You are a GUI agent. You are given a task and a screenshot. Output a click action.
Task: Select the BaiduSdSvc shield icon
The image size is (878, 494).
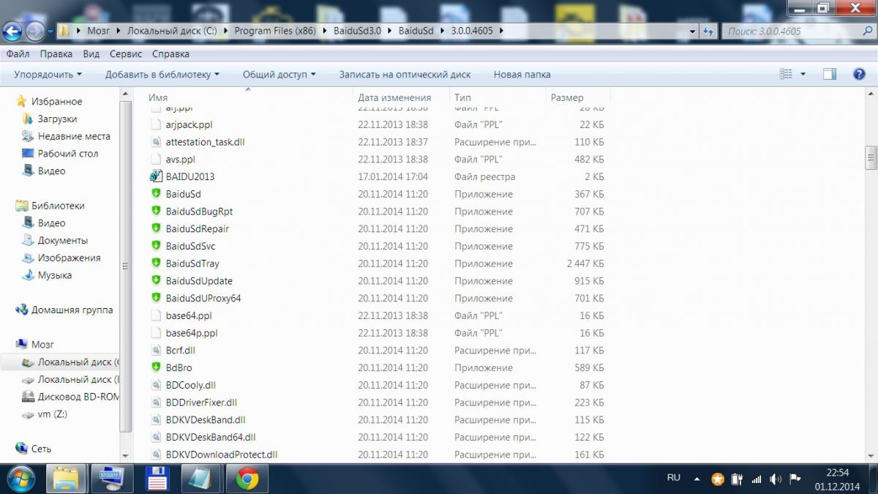[x=155, y=246]
